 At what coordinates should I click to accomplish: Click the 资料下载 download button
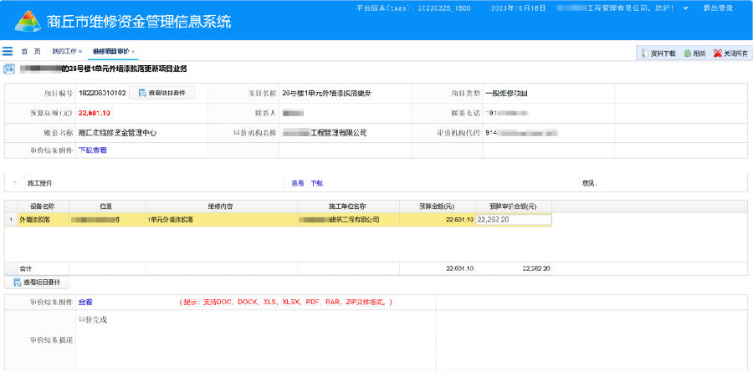pyautogui.click(x=658, y=53)
